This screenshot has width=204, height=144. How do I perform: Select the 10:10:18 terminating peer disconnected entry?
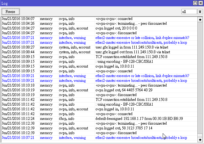tap(99, 85)
